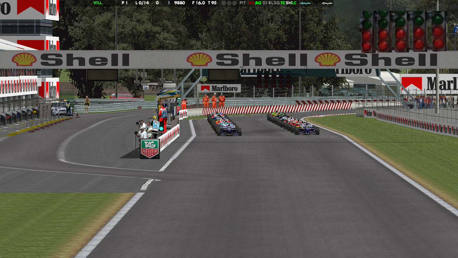Click the second-place Williams car on grid

tap(307, 129)
